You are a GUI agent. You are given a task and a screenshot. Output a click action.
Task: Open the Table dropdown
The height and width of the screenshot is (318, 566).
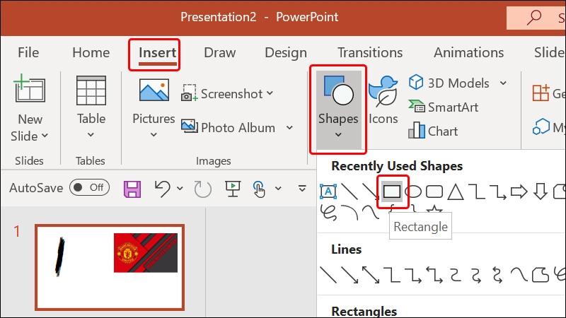[x=91, y=135]
